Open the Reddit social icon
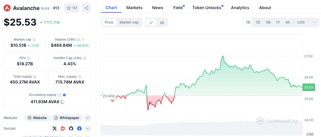 pos(63,128)
